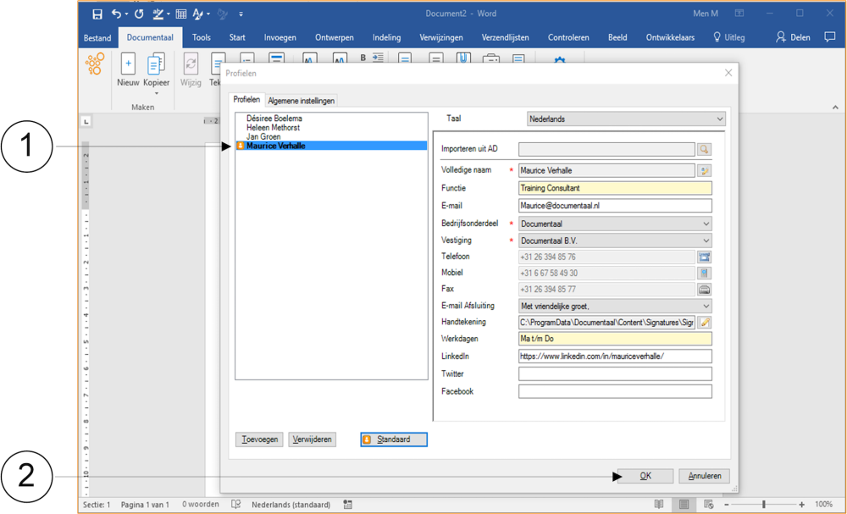Open the Ontwikkelaars ribbon tab
Screen dimensions: 847x514
[x=670, y=37]
